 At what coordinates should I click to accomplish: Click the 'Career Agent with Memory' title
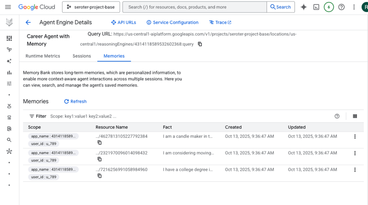(48, 40)
